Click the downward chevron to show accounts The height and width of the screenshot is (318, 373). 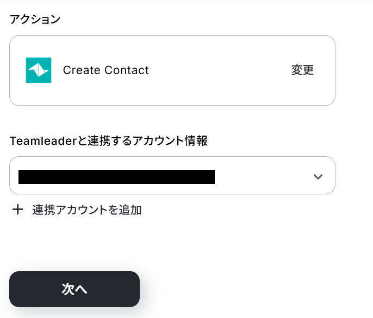click(318, 176)
